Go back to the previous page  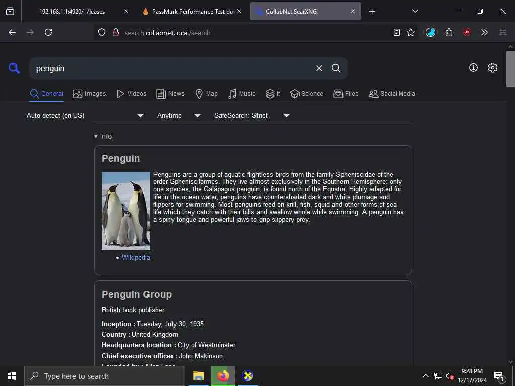pyautogui.click(x=12, y=32)
